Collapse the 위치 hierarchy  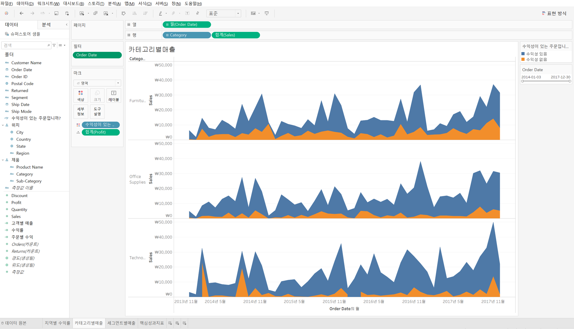(x=3, y=125)
